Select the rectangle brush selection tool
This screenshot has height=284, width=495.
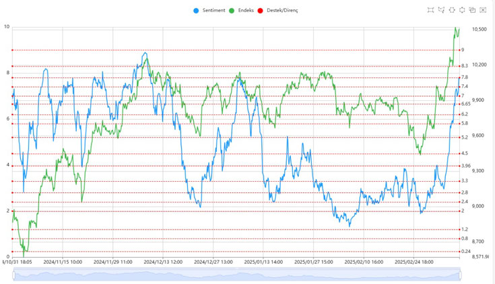(430, 10)
